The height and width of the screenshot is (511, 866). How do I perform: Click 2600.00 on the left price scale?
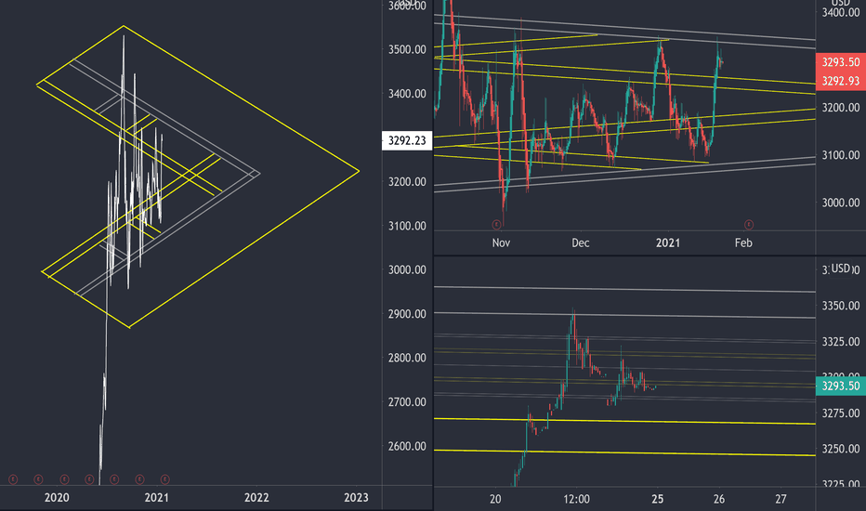[x=407, y=446]
